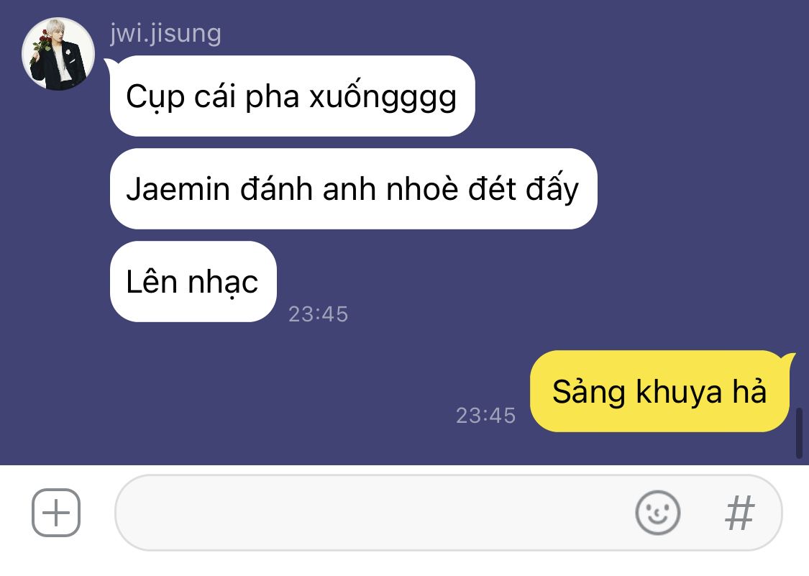Click the chat scrollbar on the right edge

click(799, 433)
